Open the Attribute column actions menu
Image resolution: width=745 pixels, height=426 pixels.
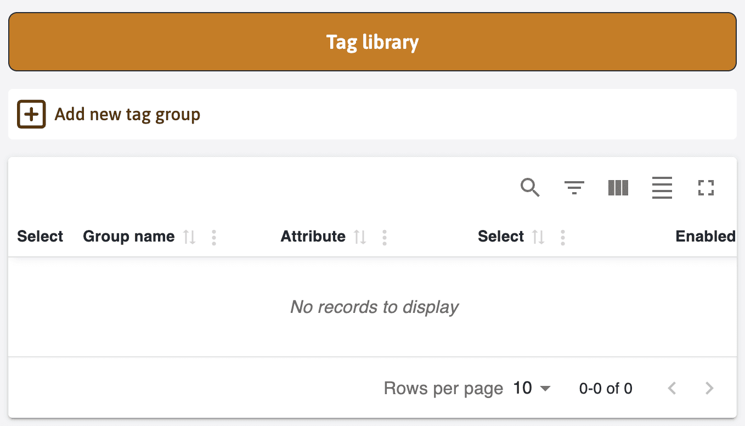[384, 237]
